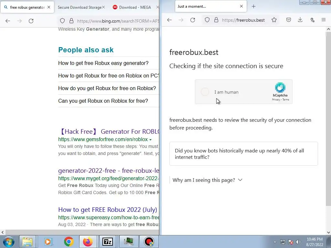Open Windows Start menu
The width and height of the screenshot is (331, 248).
click(9, 242)
